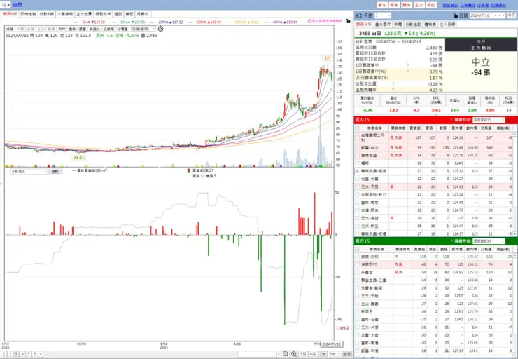Open the 分點進出 dropdown under the chart
This screenshot has height=359, width=518.
point(29,172)
